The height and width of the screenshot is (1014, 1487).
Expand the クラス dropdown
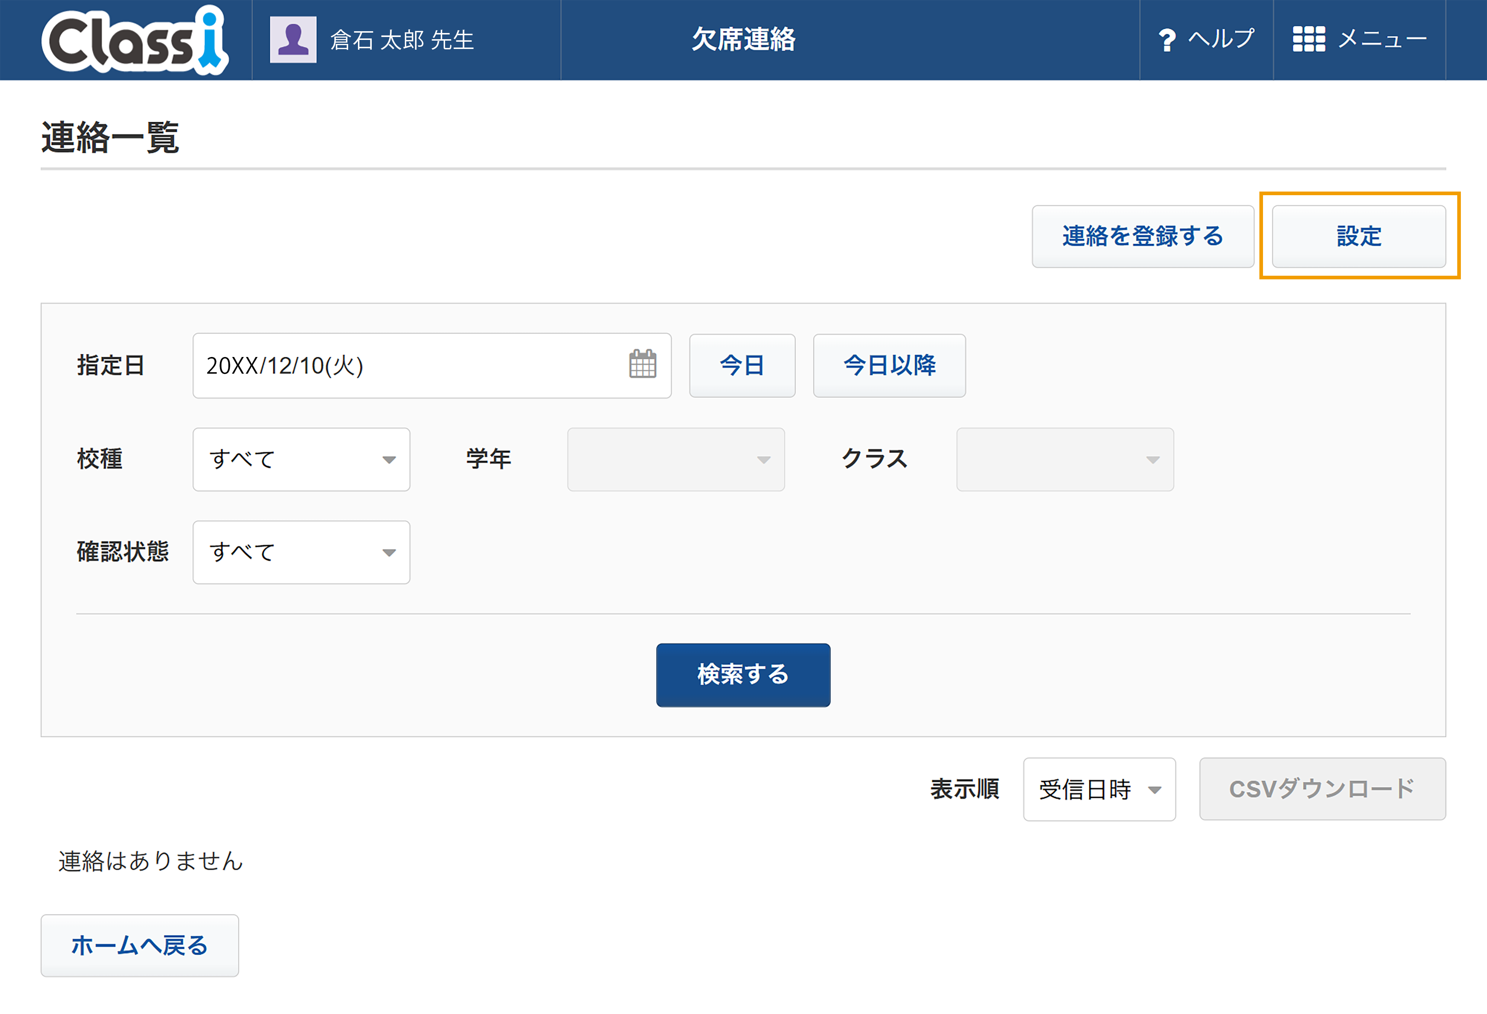click(1065, 459)
